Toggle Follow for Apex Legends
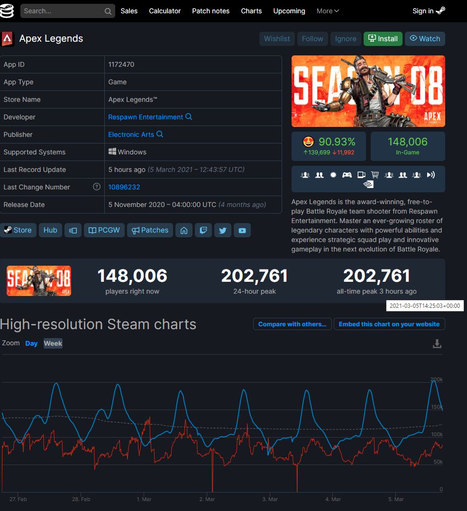The width and height of the screenshot is (467, 511). coord(312,39)
